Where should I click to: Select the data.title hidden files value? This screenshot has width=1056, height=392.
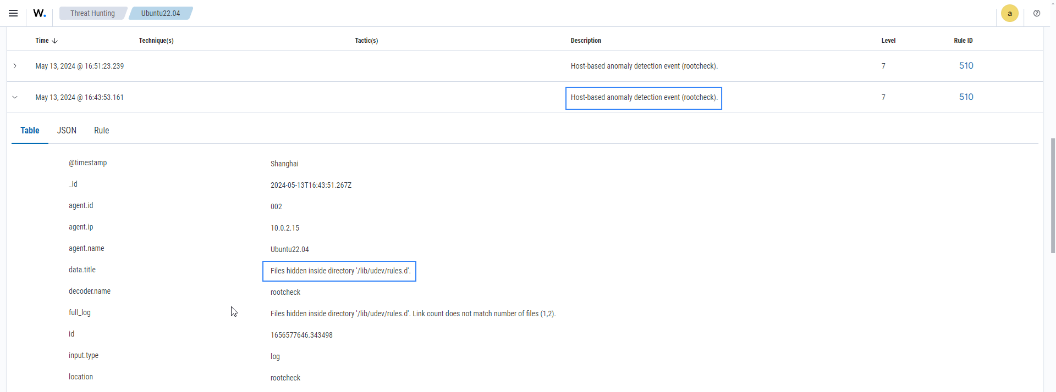pos(339,271)
